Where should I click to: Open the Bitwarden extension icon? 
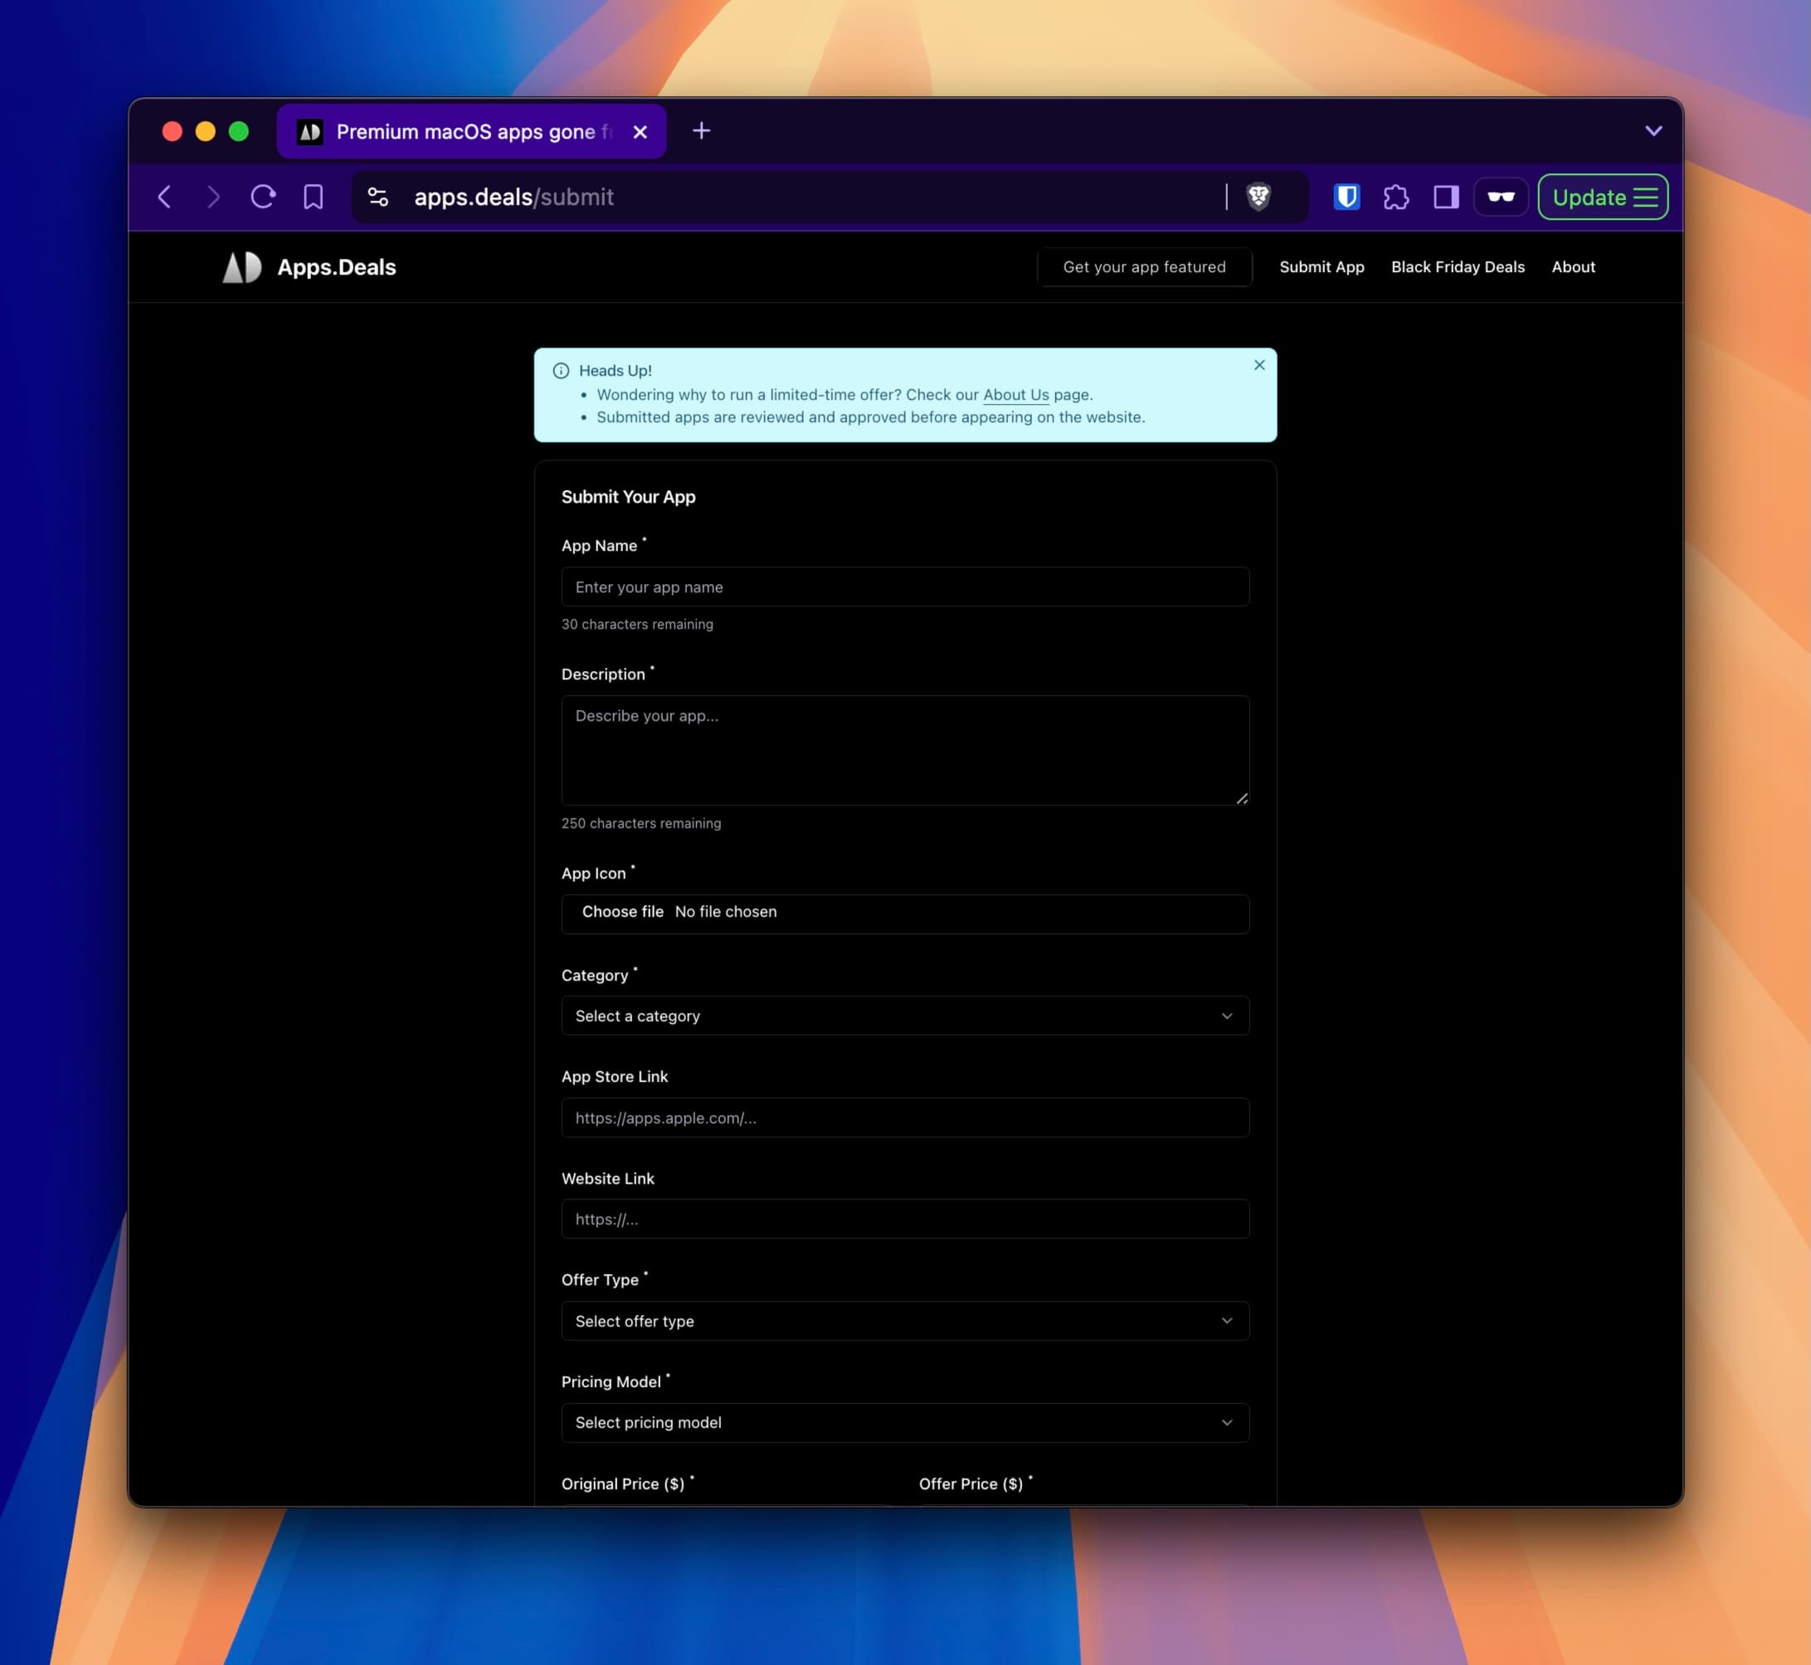pos(1346,197)
